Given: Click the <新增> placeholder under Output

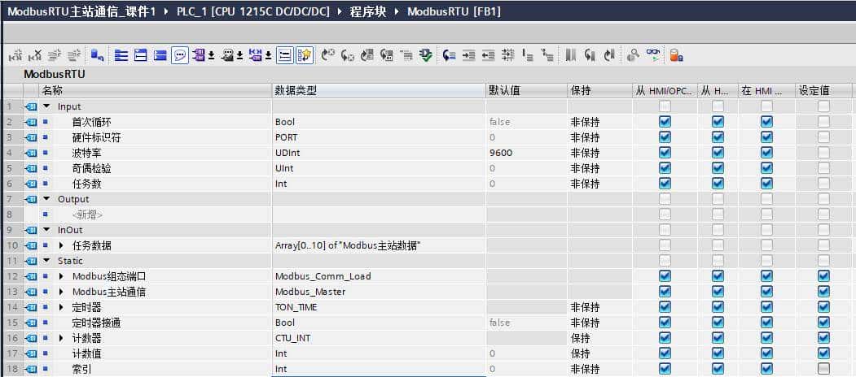Looking at the screenshot, I should tap(87, 214).
